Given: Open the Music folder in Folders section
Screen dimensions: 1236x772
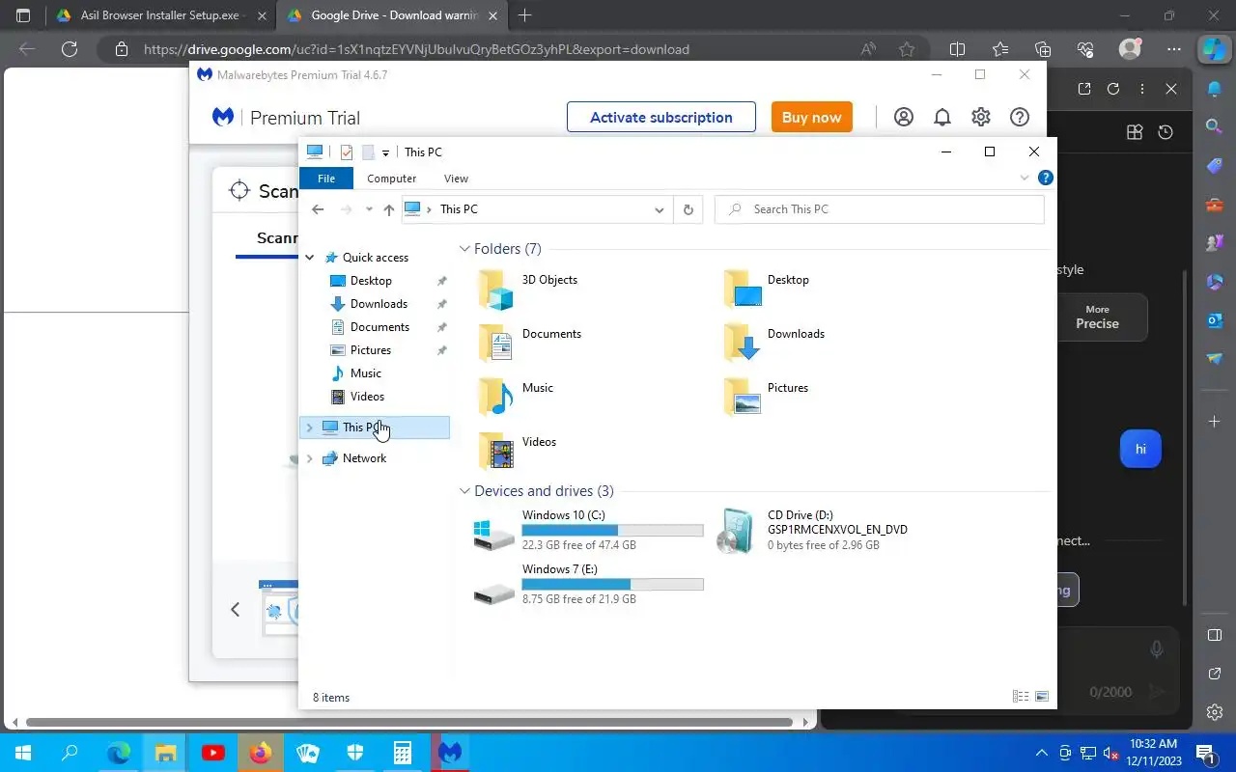Looking at the screenshot, I should [x=517, y=398].
